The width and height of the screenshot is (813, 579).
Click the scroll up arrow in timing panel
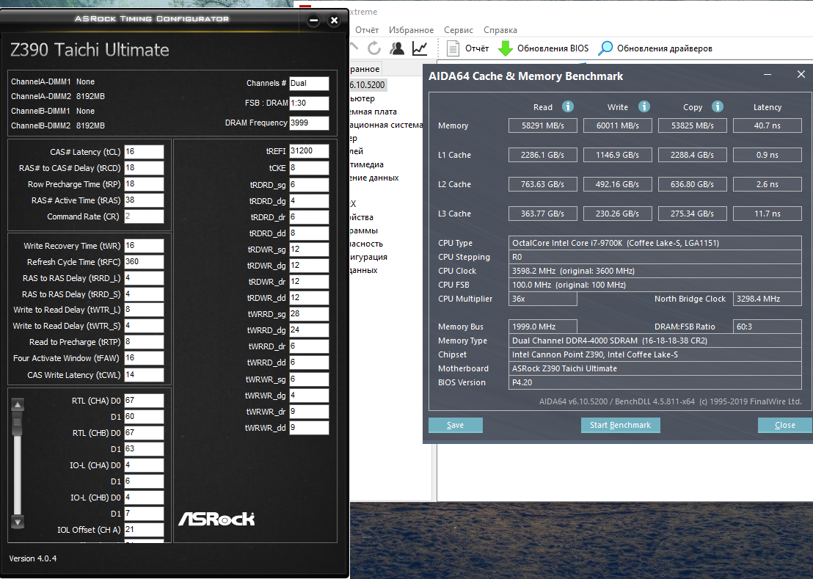tap(18, 404)
